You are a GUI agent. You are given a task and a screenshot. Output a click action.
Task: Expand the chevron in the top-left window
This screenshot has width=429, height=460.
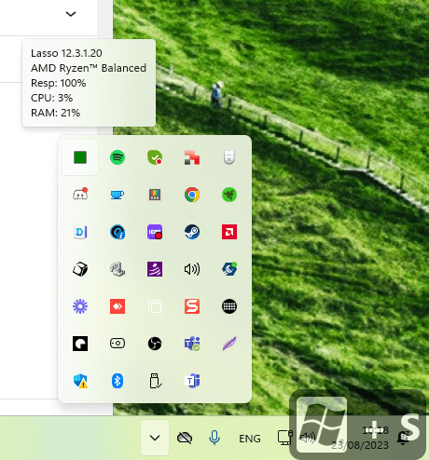pos(71,14)
